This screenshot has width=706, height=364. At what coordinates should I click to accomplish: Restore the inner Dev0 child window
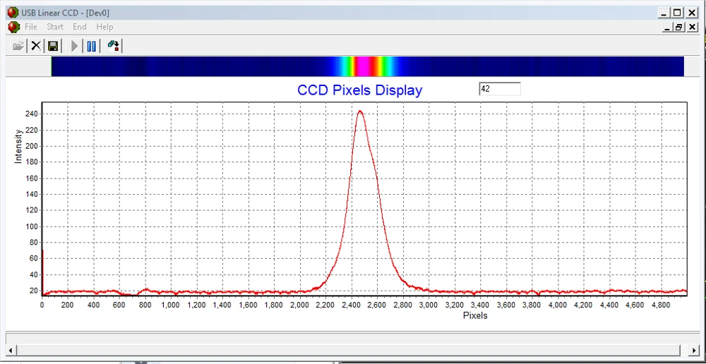click(678, 28)
